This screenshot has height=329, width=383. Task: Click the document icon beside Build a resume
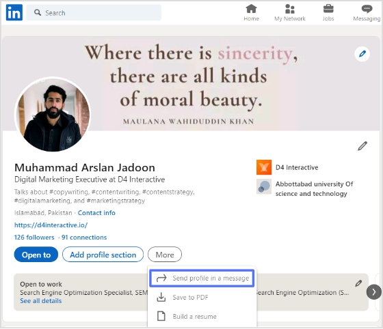click(x=161, y=316)
